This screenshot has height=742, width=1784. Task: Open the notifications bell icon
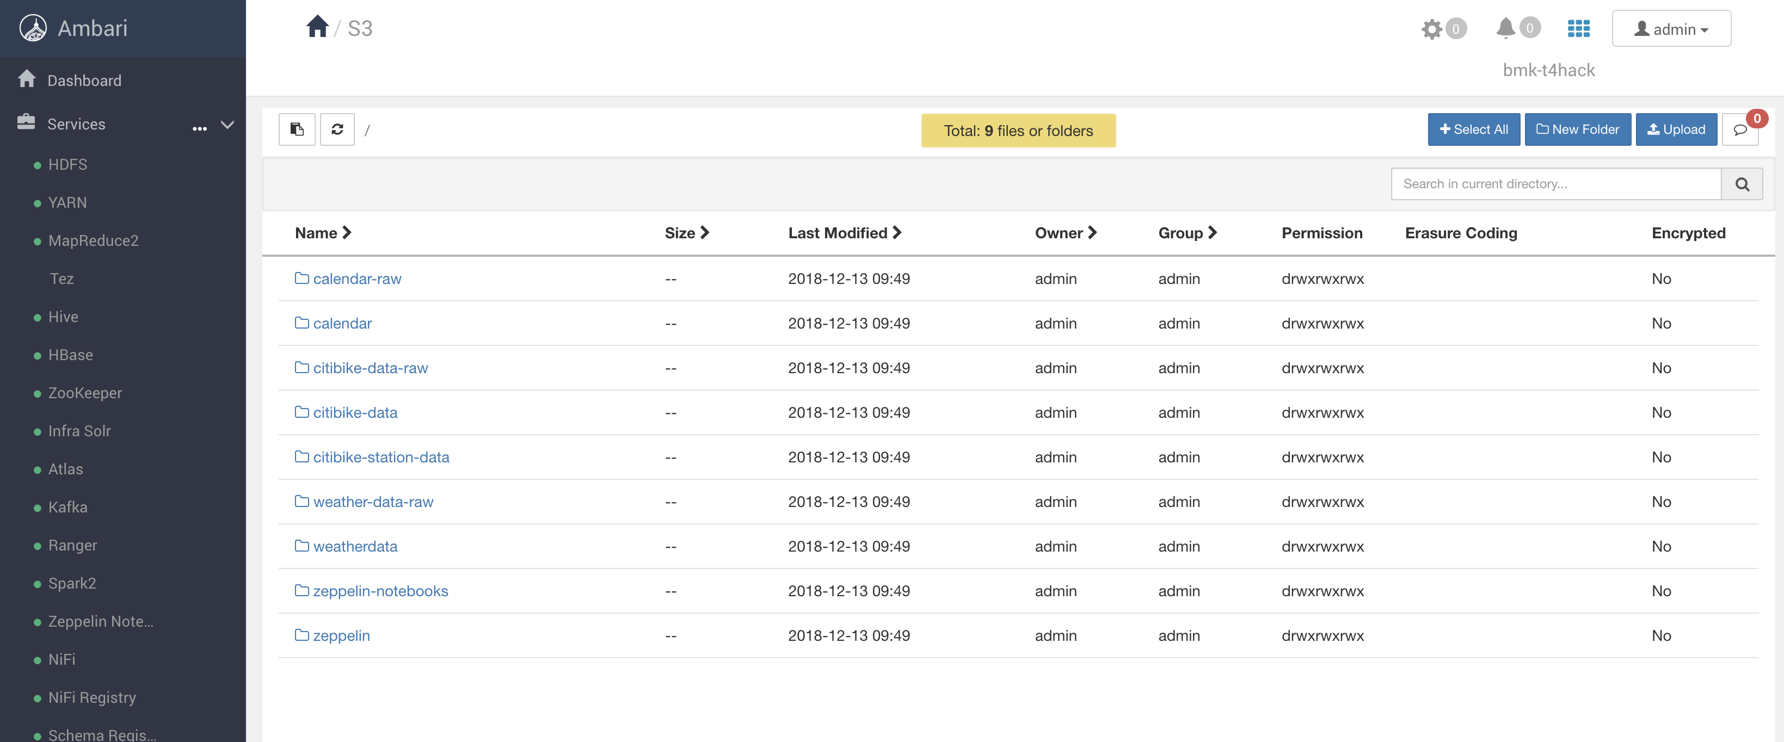pyautogui.click(x=1505, y=29)
